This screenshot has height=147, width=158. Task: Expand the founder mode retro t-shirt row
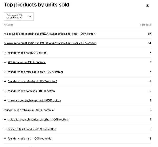(x=5, y=81)
